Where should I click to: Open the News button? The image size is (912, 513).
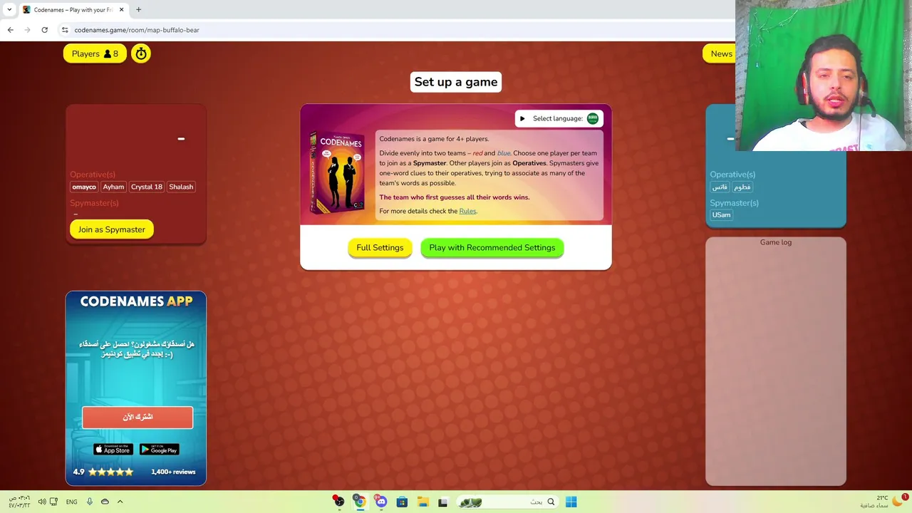720,53
